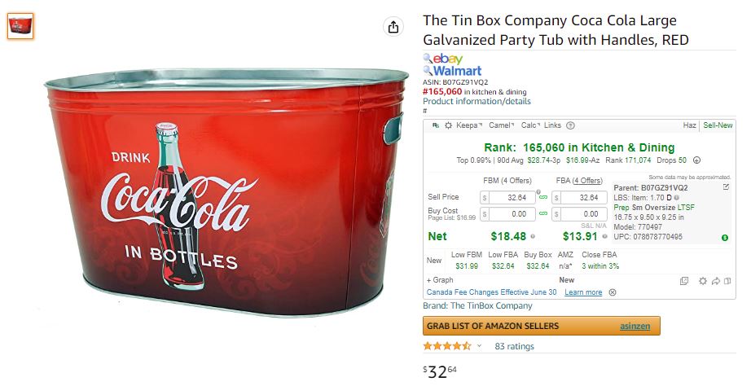Click the green dollar icon near UPC
The height and width of the screenshot is (386, 751).
pyautogui.click(x=725, y=238)
